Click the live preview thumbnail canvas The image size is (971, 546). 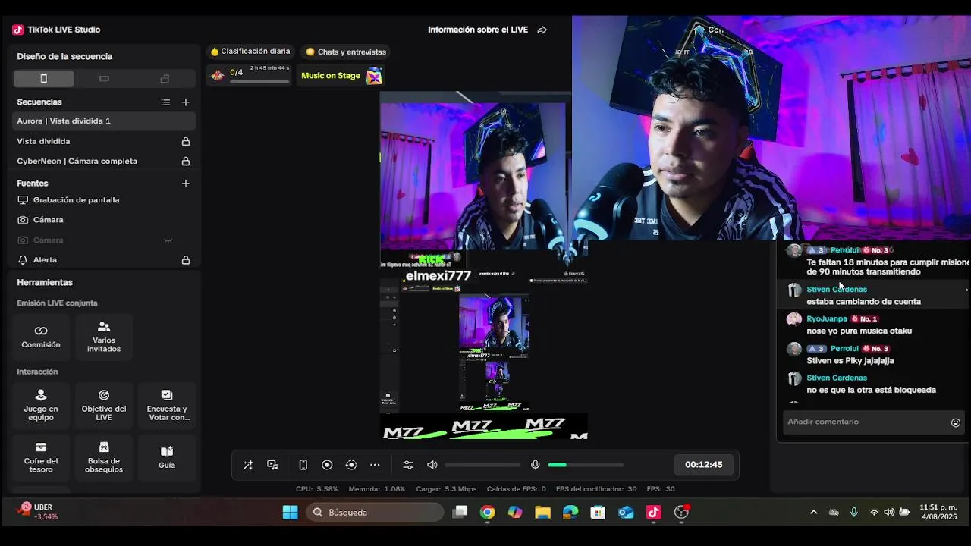[x=484, y=265]
